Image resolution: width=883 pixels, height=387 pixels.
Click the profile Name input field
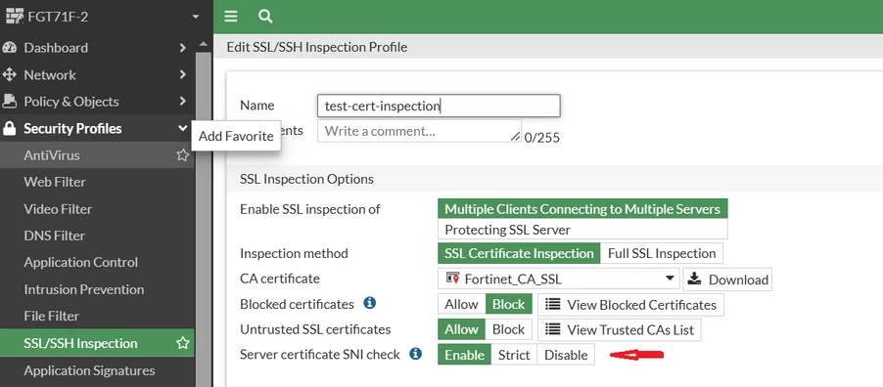click(439, 106)
